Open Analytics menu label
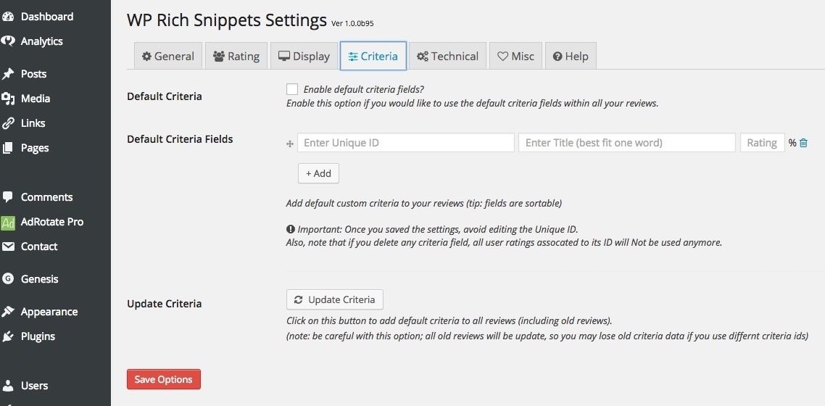The width and height of the screenshot is (825, 406). pos(41,41)
